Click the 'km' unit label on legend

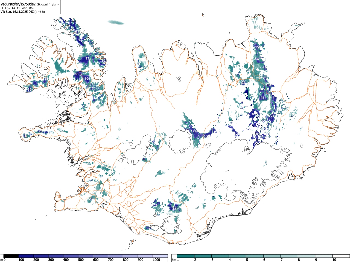pos(174,260)
